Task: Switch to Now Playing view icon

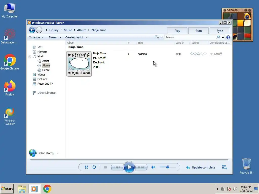Action: pos(224,167)
